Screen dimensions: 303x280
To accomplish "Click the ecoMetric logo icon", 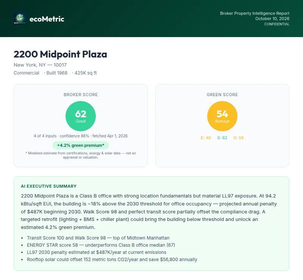I will coord(20,19).
